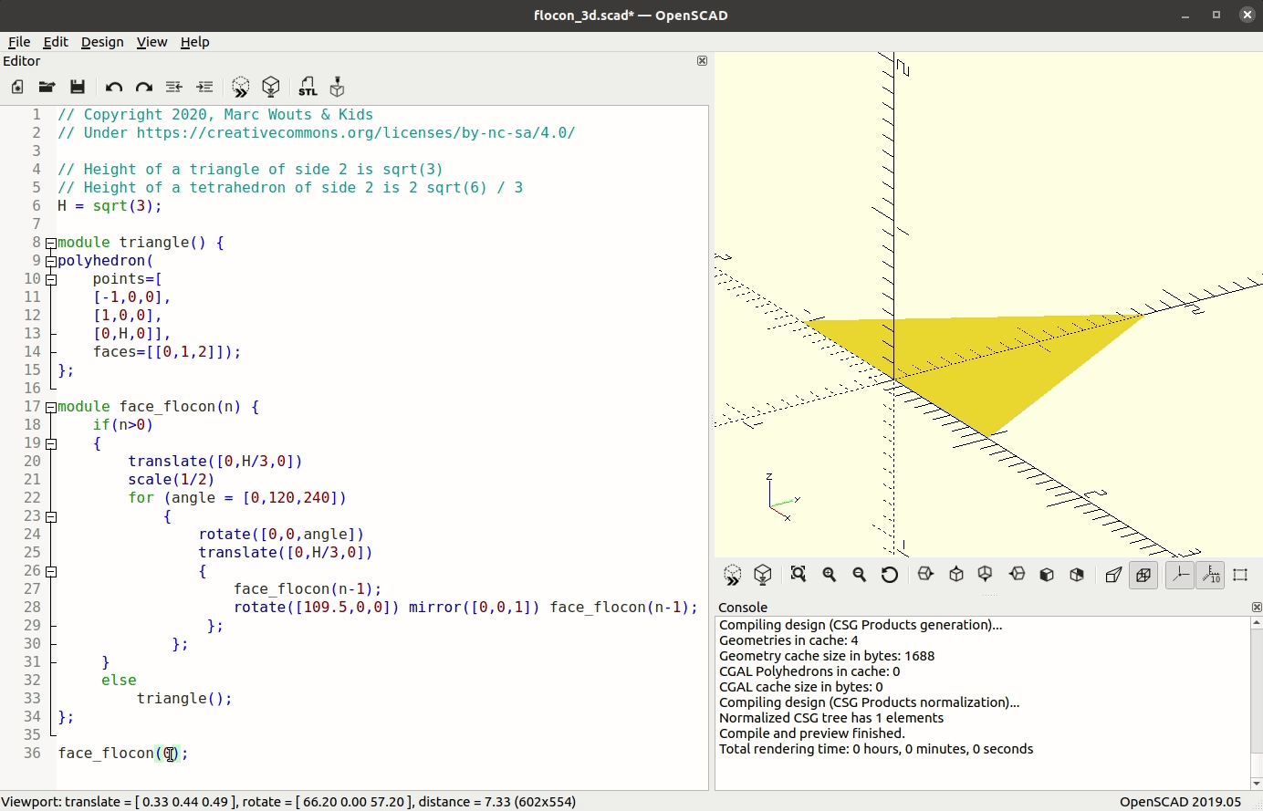
Task: Preview the design from editor toolbar
Action: [241, 87]
